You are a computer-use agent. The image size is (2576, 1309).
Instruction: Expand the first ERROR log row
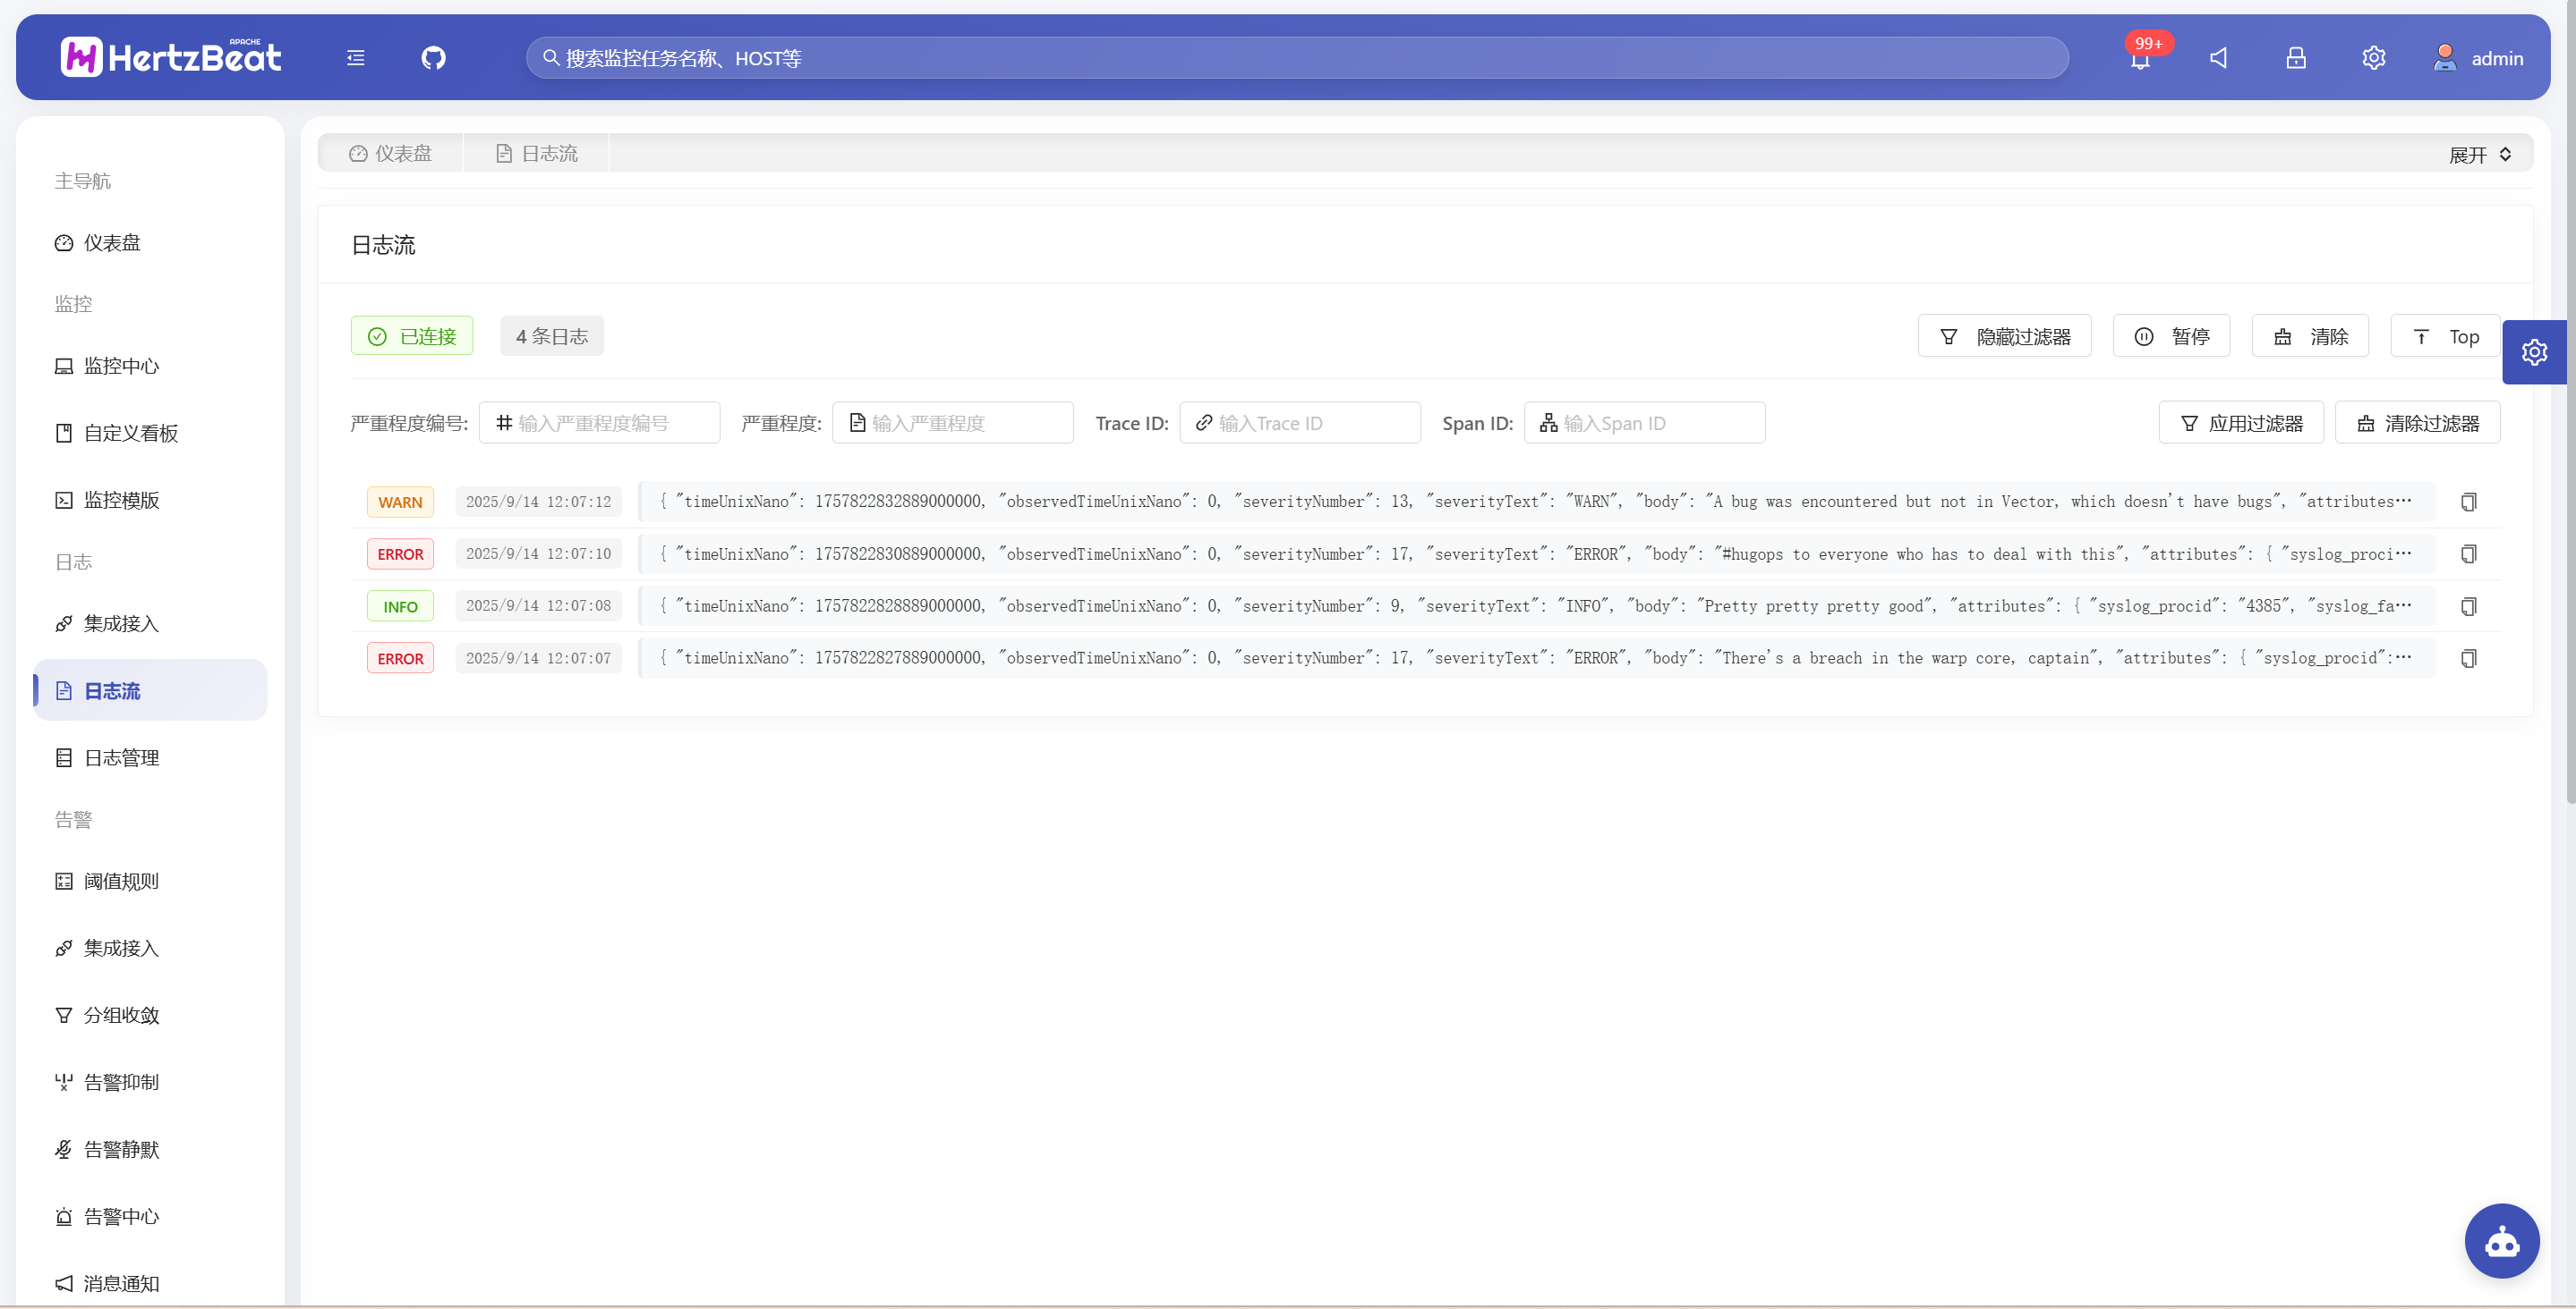point(1535,553)
